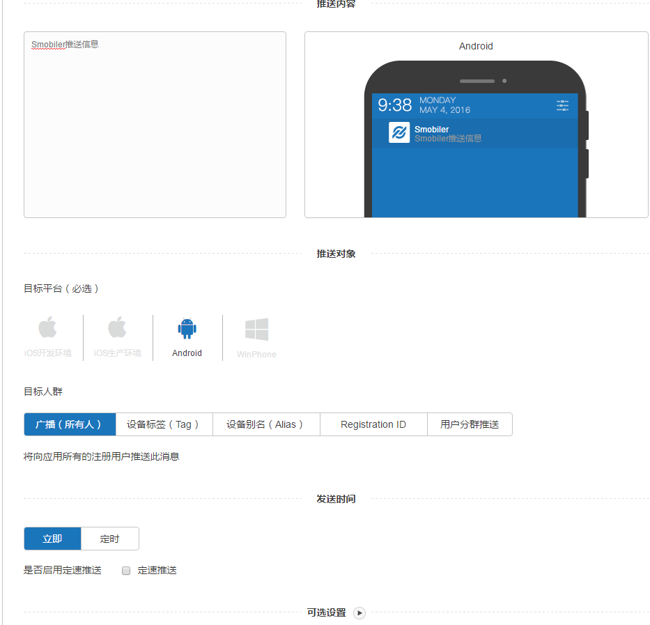Select the iOS生产环境 platform icon
Viewport: 650px width, 625px height.
(117, 327)
